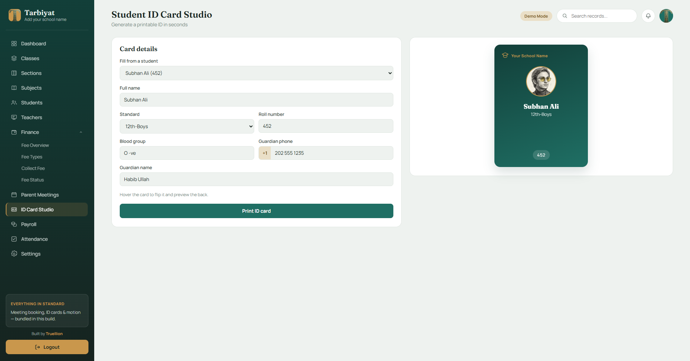The width and height of the screenshot is (690, 361).
Task: Open the Truellion link
Action: pyautogui.click(x=54, y=334)
